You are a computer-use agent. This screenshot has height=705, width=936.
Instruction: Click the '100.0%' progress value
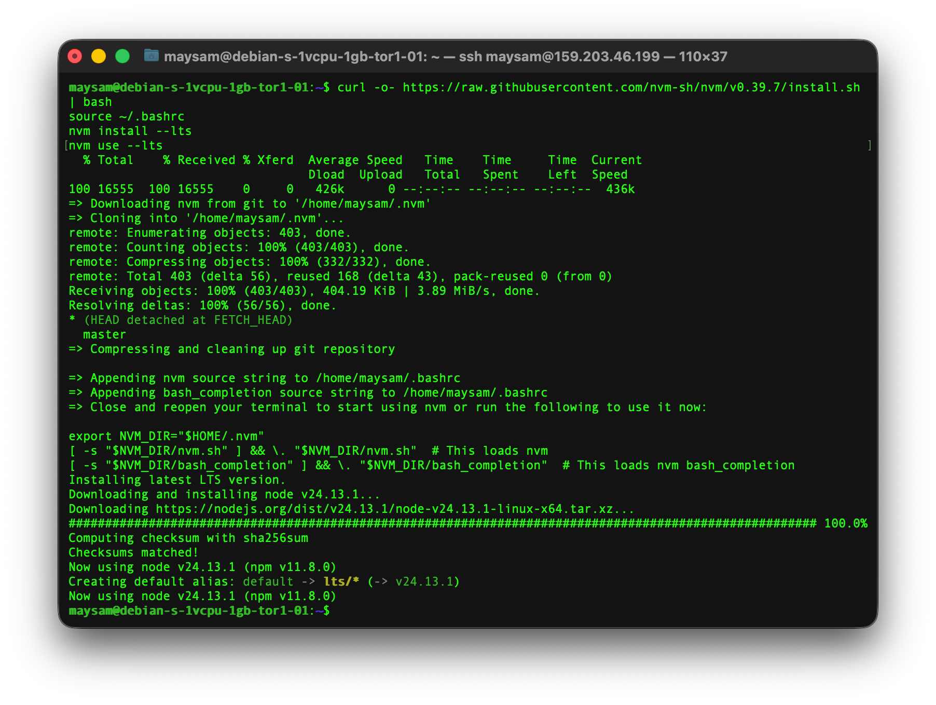[x=846, y=523]
